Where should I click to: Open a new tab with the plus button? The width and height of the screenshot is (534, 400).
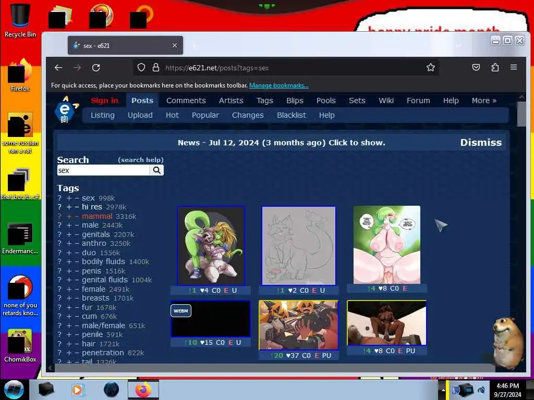[195, 45]
